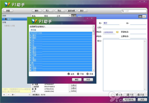Viewport: 149px width, 103px height.
Task: Click the SMS envelope icon beside mobile number
Action: coord(117,32)
